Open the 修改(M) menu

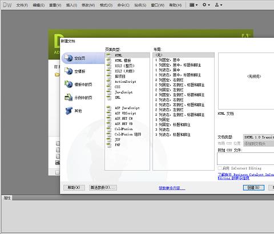click(88, 5)
